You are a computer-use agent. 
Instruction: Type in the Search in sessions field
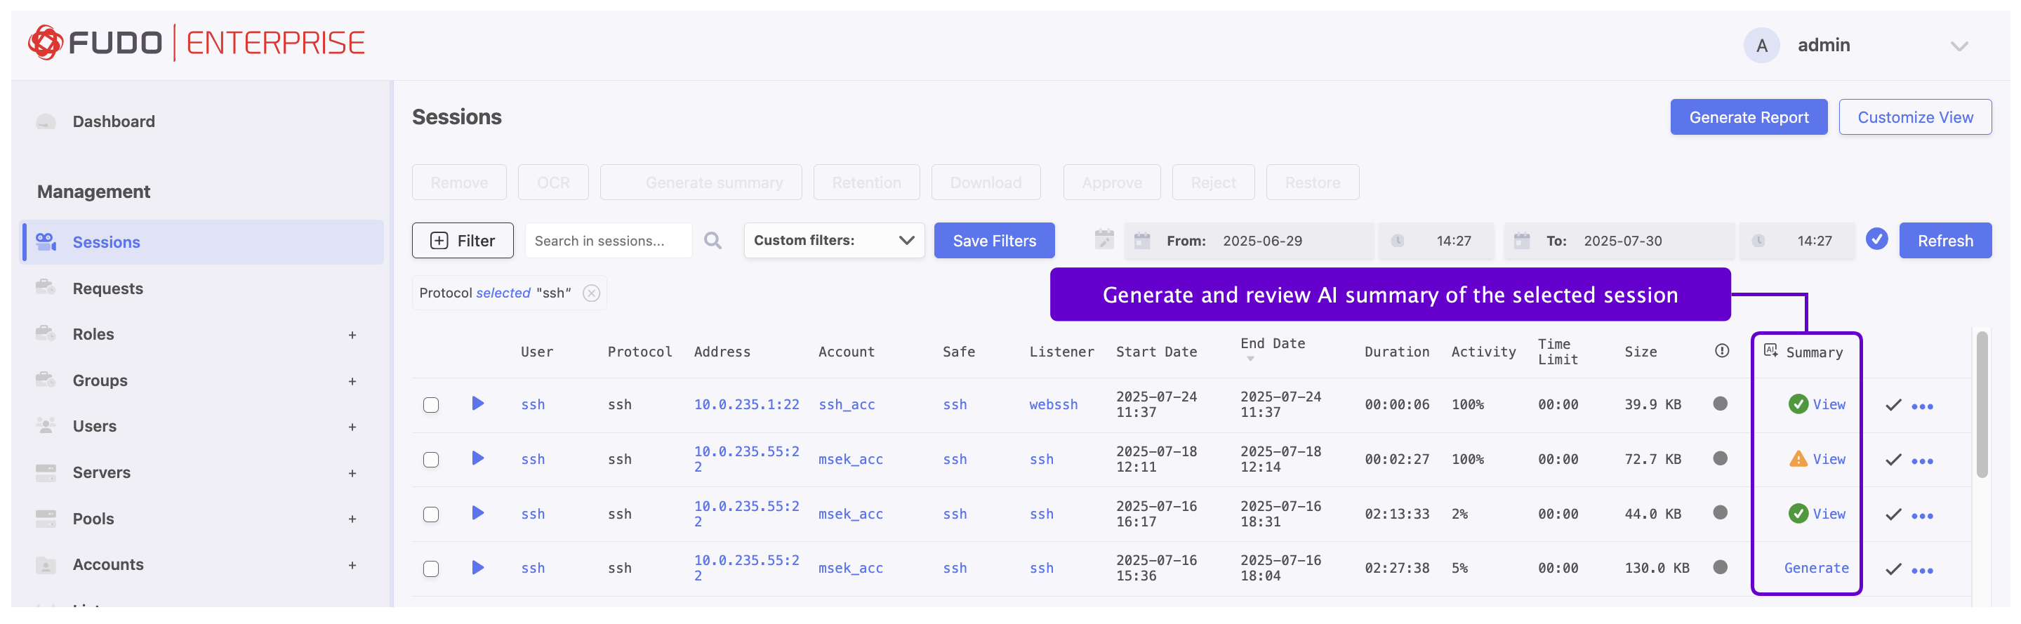point(607,241)
